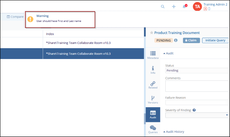The image size is (230, 137).
Task: Click the plus add icon
Action: [x=174, y=7]
